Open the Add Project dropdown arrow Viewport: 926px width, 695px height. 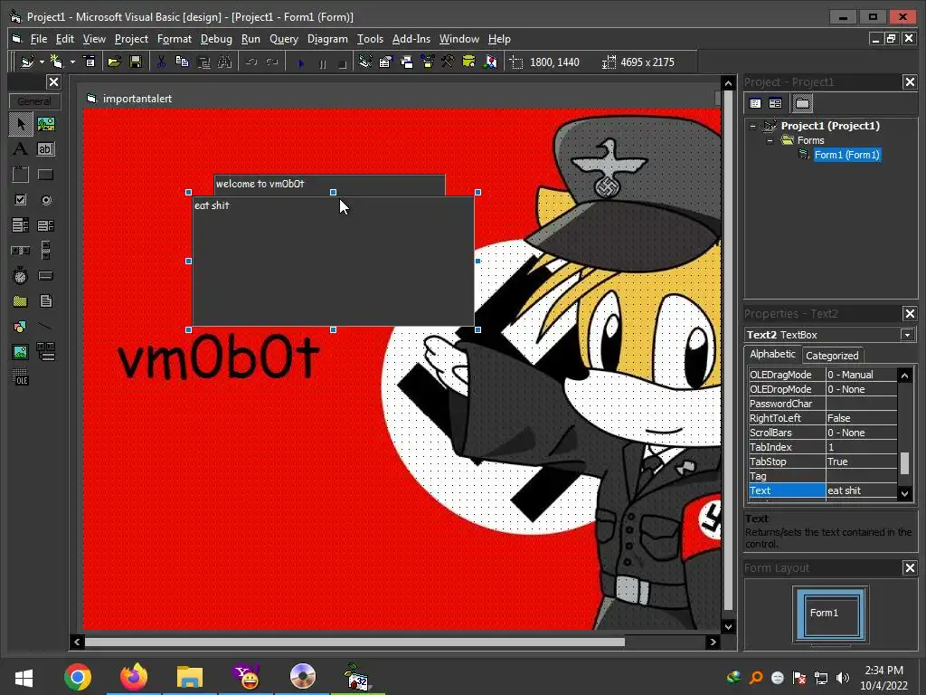42,62
